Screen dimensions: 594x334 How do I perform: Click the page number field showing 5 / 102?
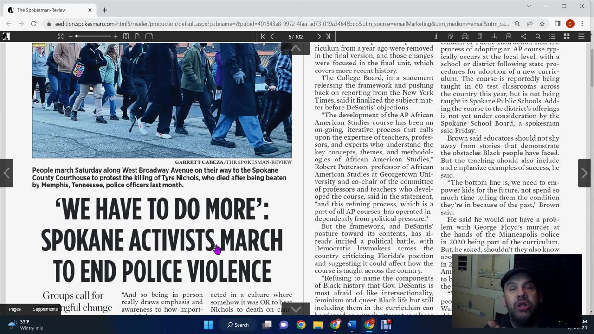pyautogui.click(x=295, y=36)
